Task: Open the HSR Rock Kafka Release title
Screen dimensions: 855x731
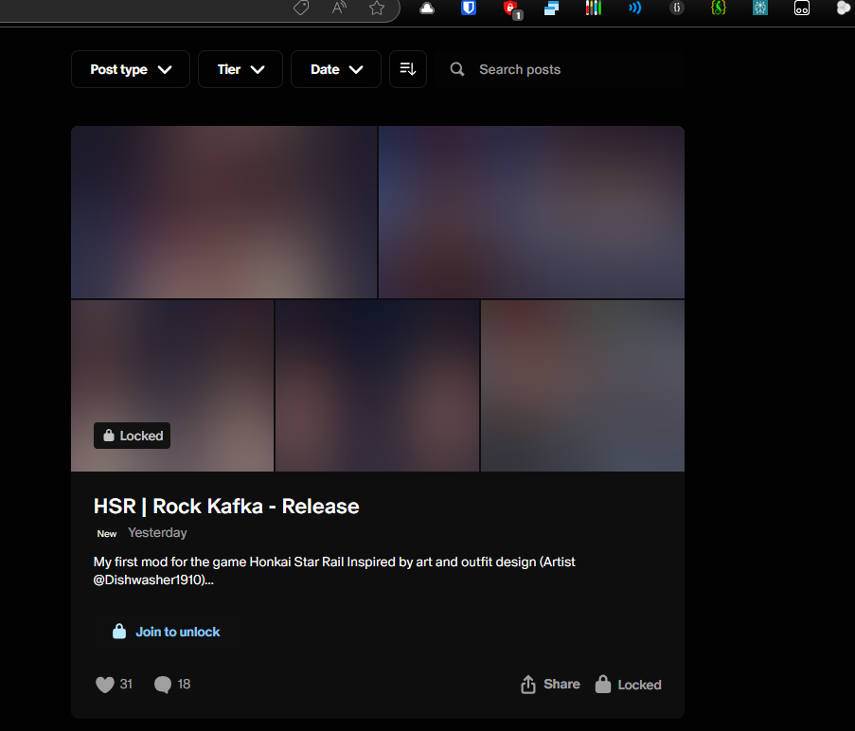Action: 226,507
